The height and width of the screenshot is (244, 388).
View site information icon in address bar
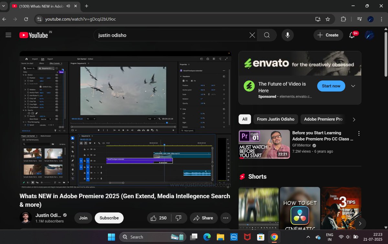(x=39, y=19)
